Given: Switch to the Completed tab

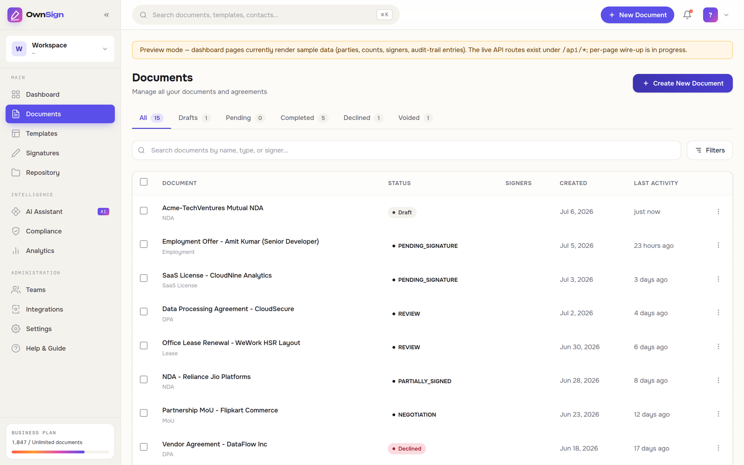Looking at the screenshot, I should (x=304, y=118).
